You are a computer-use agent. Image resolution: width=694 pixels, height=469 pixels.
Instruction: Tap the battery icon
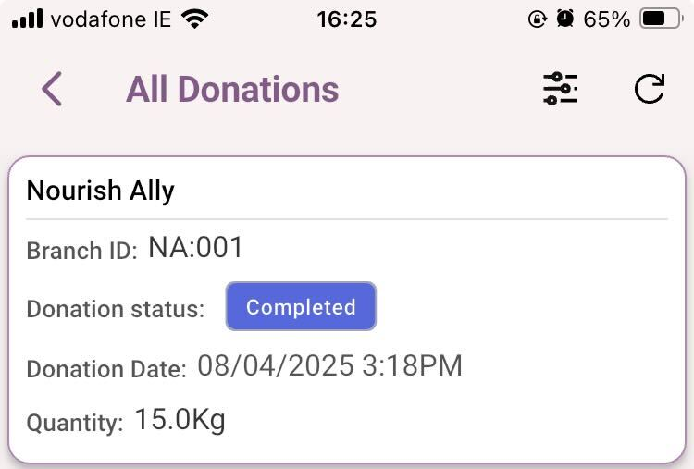(662, 19)
